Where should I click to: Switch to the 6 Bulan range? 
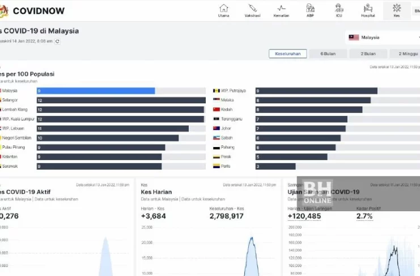[328, 54]
